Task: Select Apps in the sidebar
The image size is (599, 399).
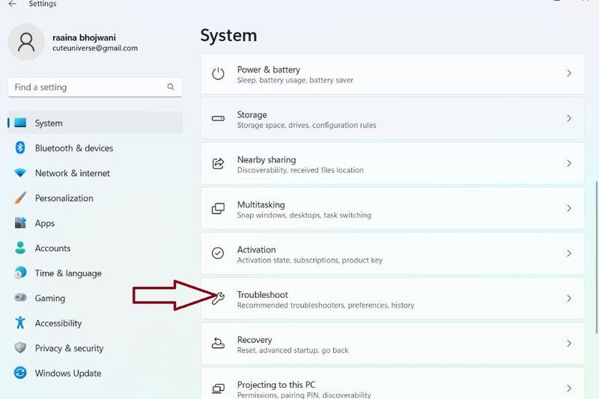Action: [x=95, y=223]
